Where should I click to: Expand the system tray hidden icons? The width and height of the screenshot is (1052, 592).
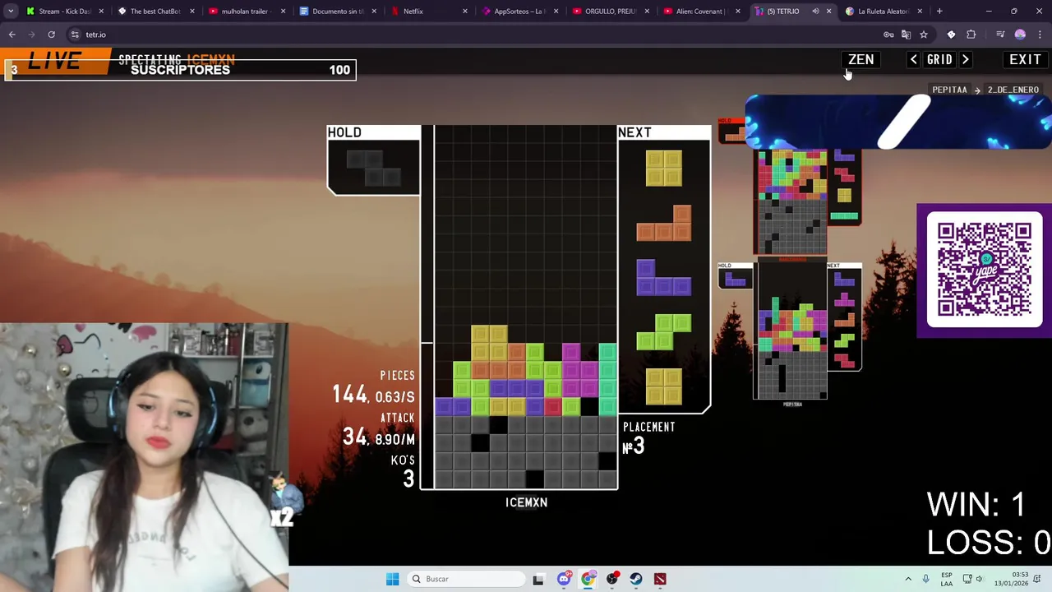click(x=908, y=579)
